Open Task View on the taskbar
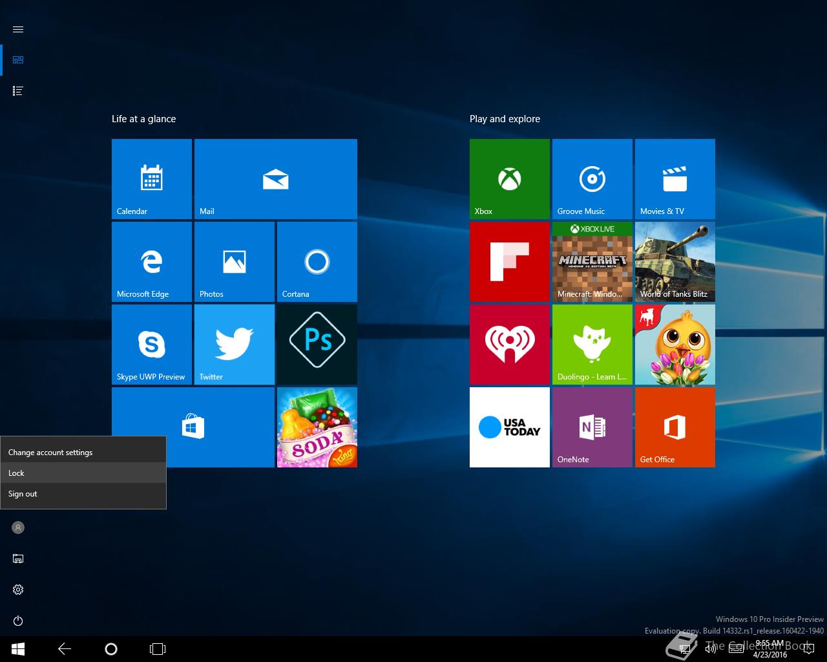827x662 pixels. pyautogui.click(x=158, y=649)
